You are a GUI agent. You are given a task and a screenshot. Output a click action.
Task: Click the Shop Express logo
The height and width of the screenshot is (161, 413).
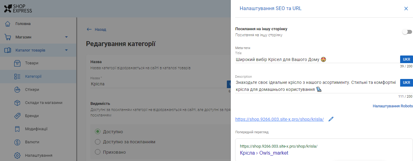coord(18,9)
